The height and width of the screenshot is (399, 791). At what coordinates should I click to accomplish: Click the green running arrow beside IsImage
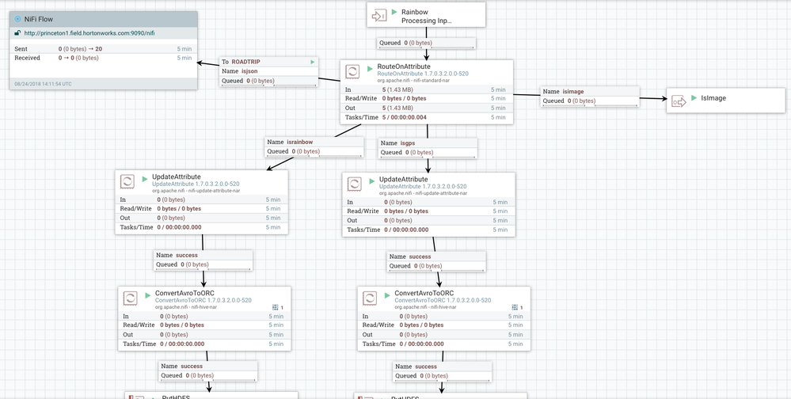coord(694,98)
